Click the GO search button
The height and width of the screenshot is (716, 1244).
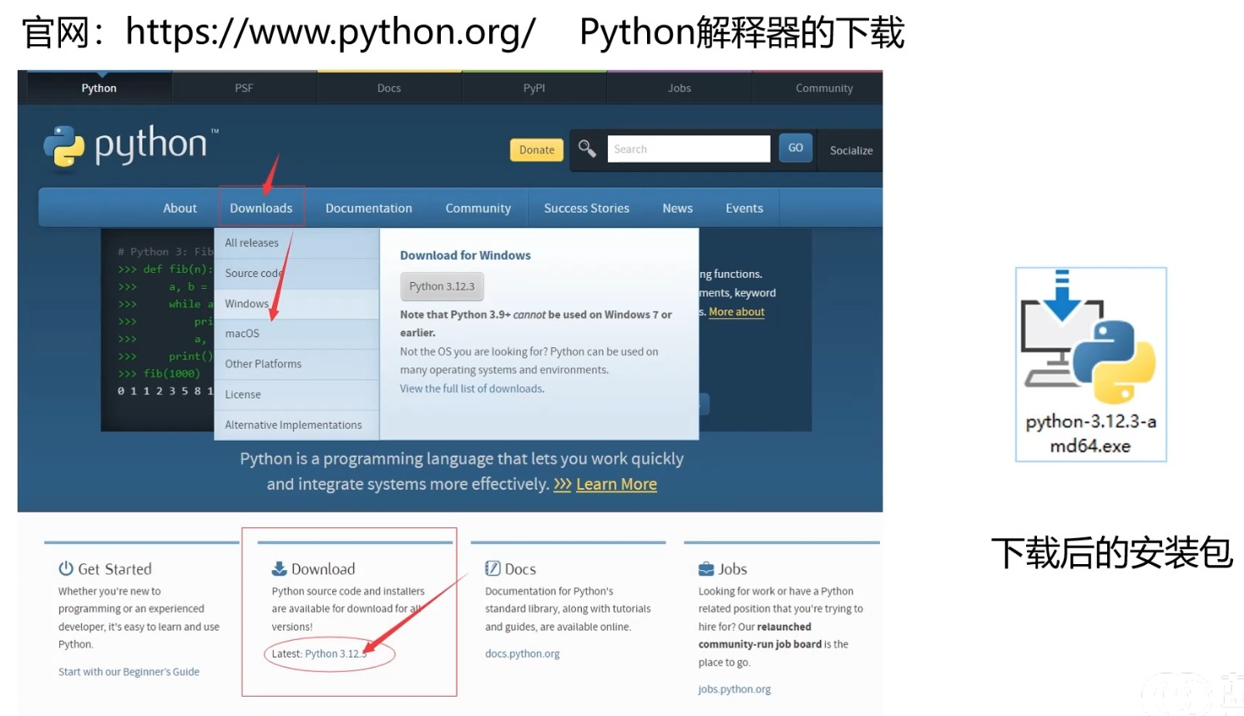pyautogui.click(x=796, y=148)
